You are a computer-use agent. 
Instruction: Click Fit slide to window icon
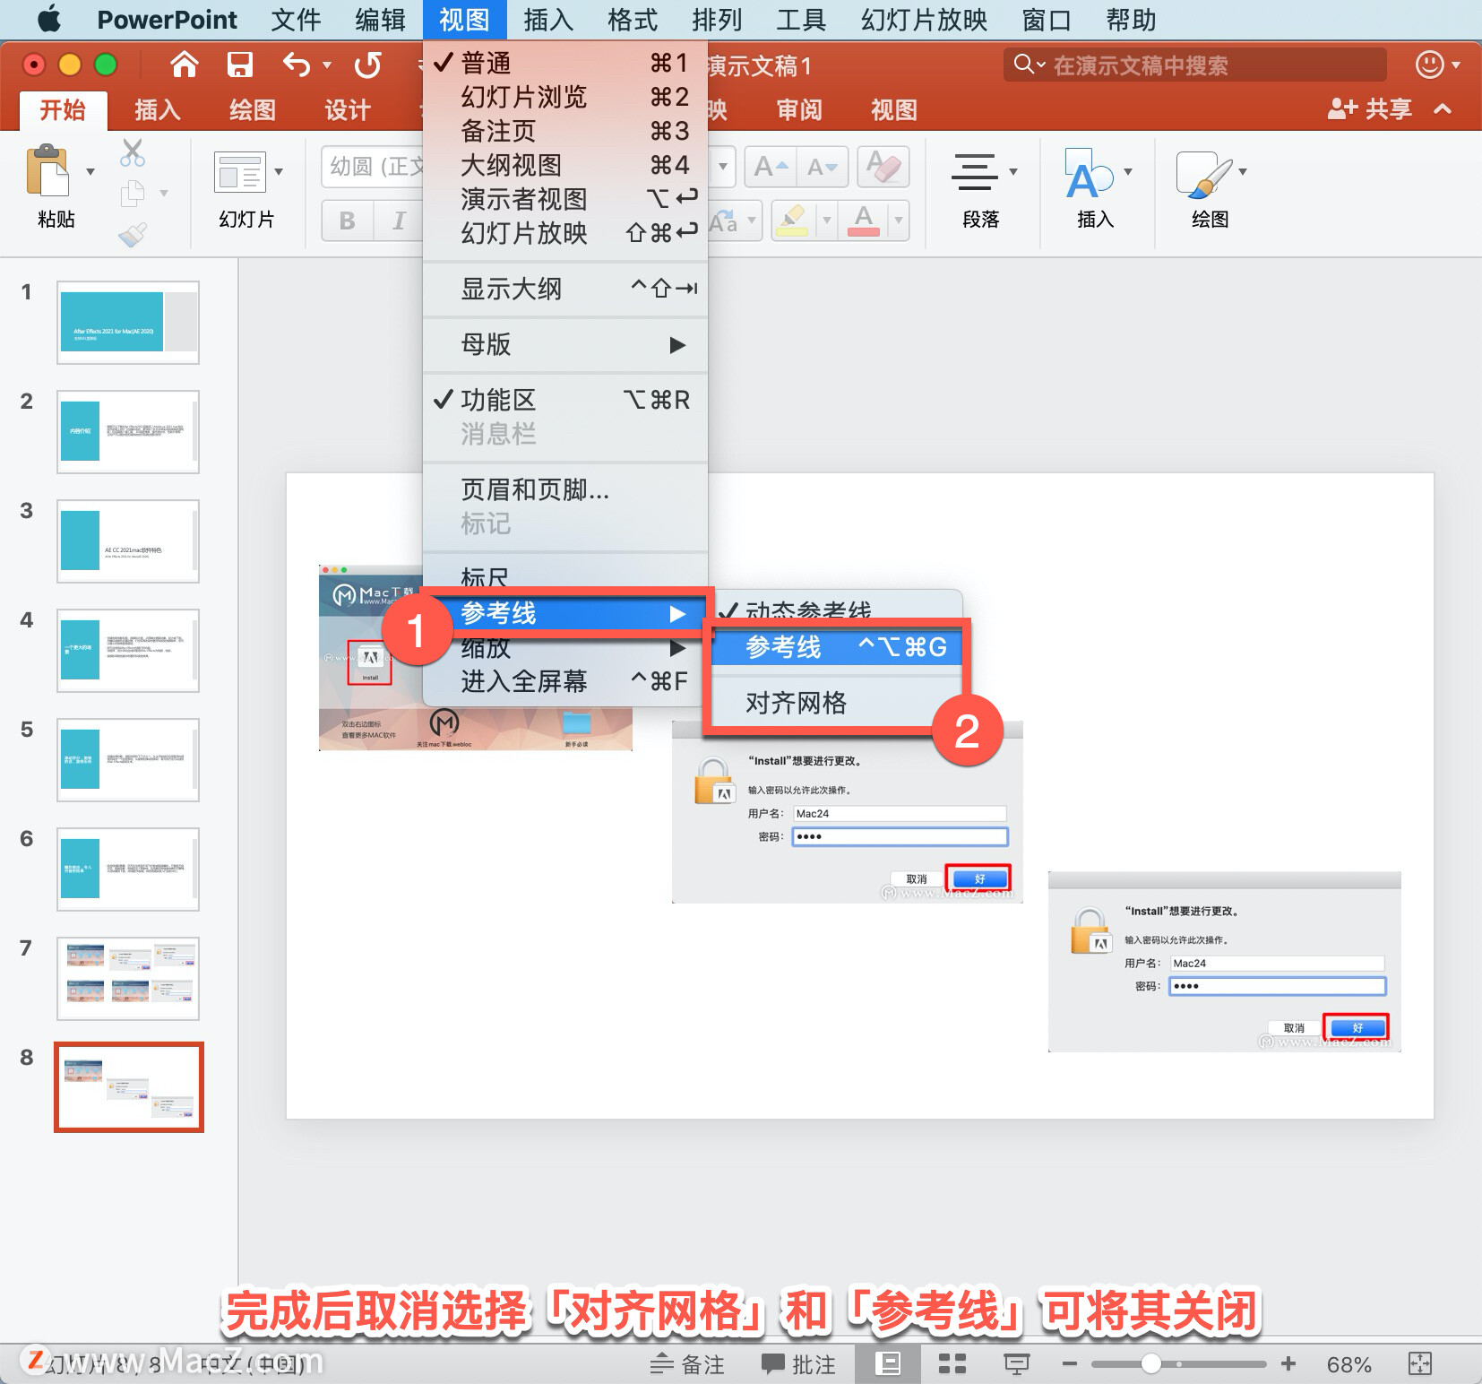tap(1420, 1364)
